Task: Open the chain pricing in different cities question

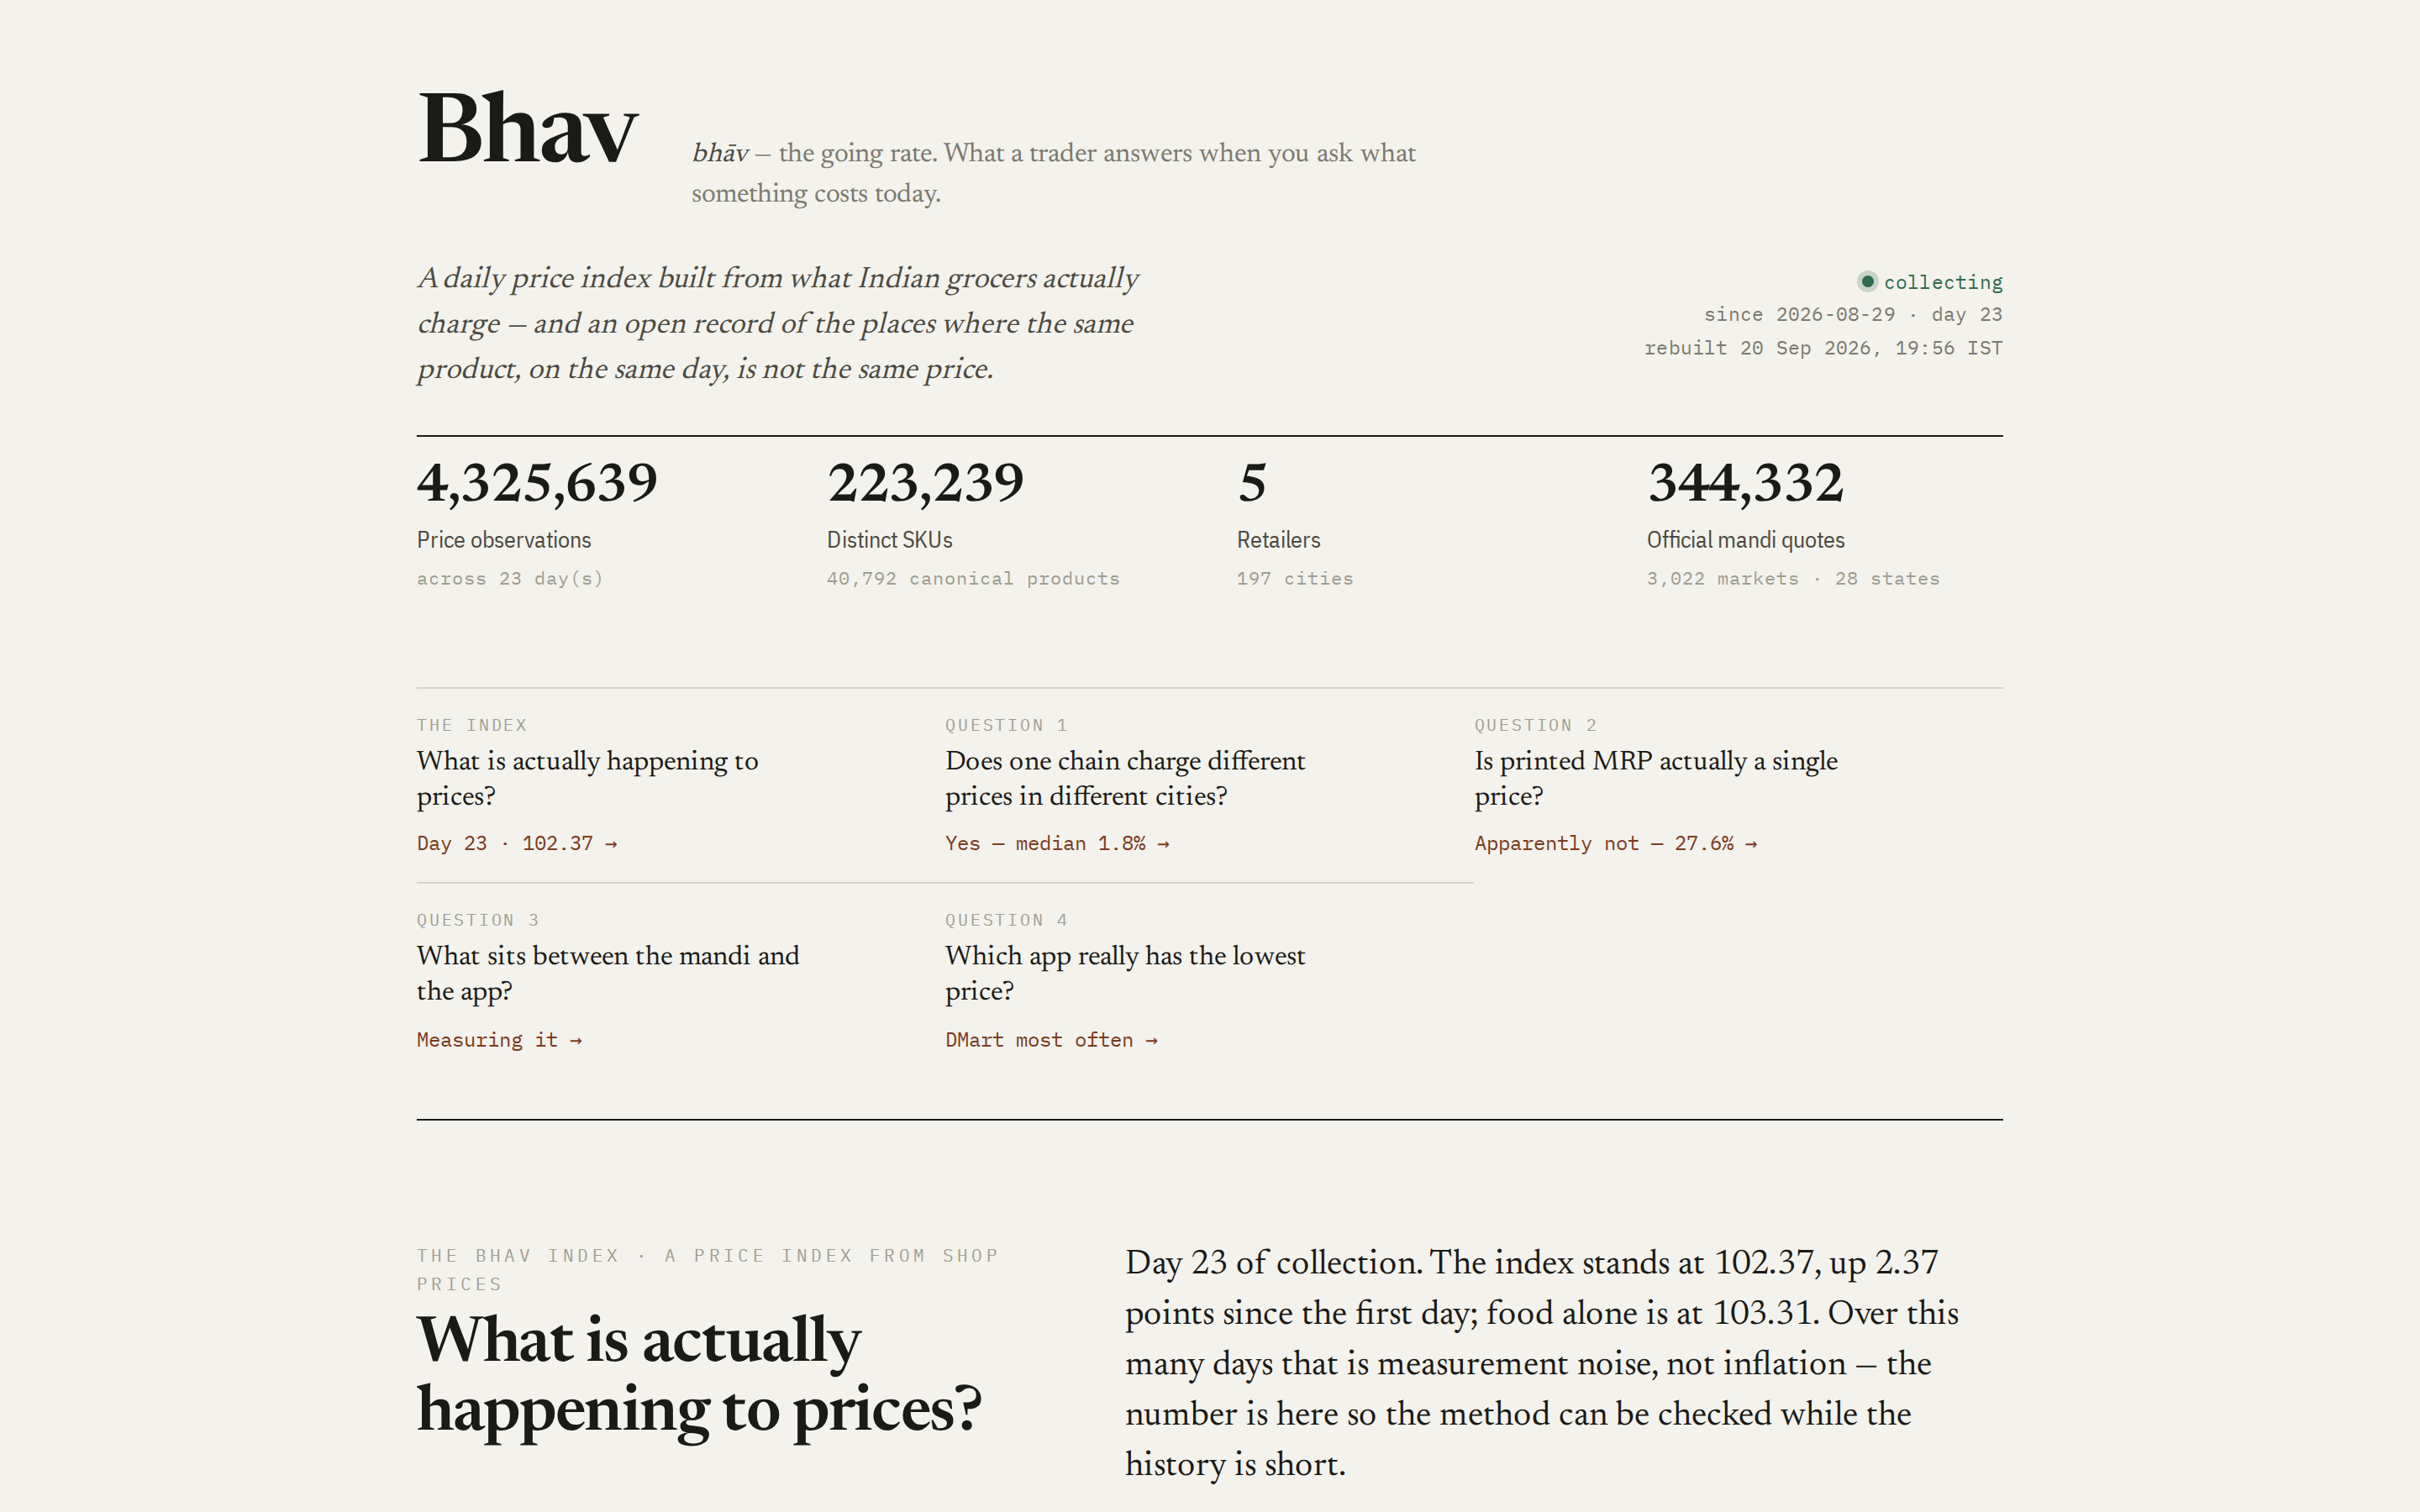Action: coord(1125,778)
